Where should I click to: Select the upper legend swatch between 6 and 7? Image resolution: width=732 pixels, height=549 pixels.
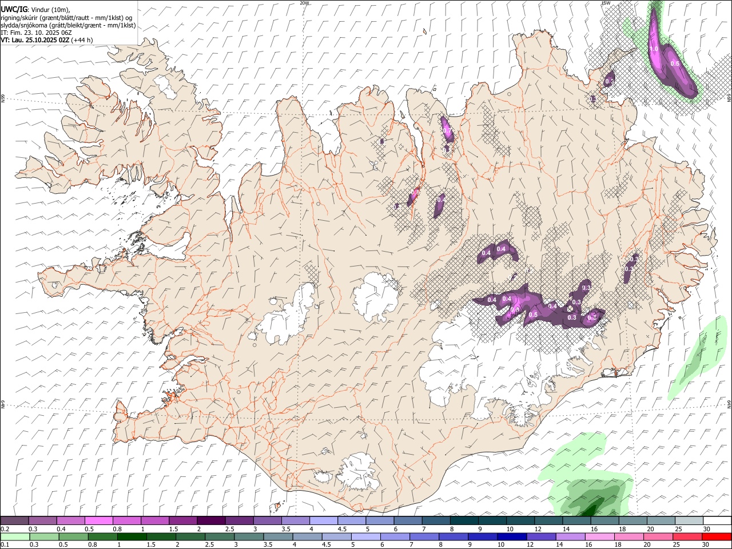[408, 520]
